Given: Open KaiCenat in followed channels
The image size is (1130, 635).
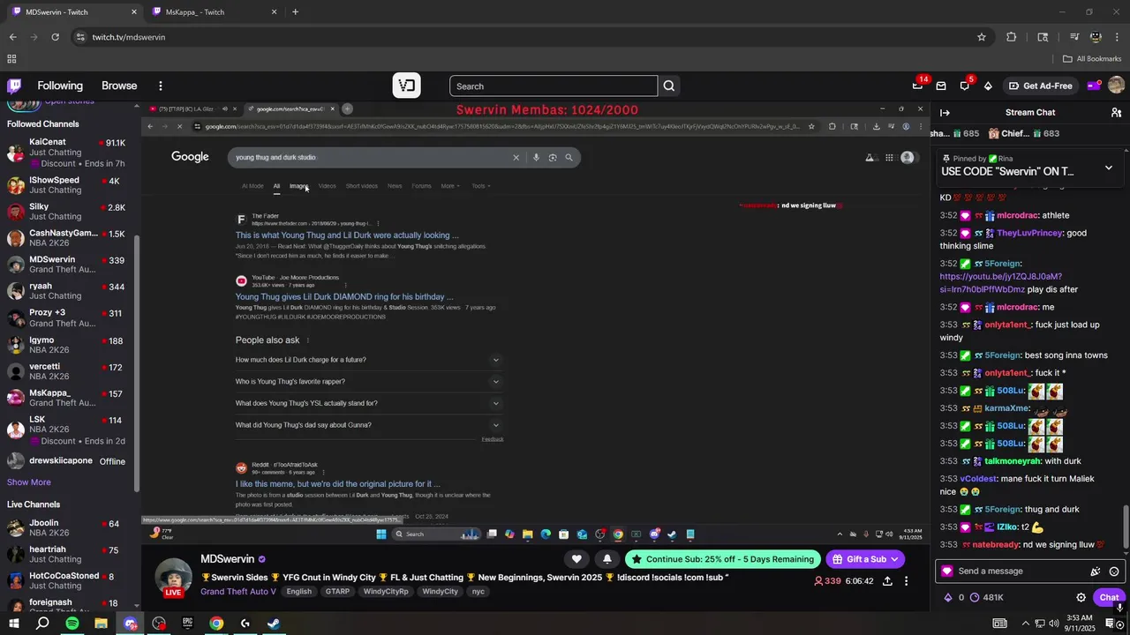Looking at the screenshot, I should coord(67,147).
